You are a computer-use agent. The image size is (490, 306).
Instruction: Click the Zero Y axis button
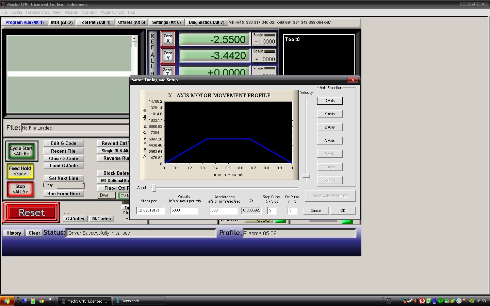click(x=168, y=55)
